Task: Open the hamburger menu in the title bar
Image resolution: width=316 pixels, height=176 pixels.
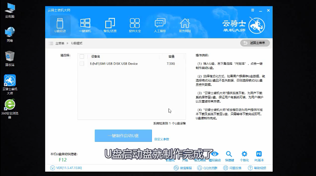Action: pos(253,10)
